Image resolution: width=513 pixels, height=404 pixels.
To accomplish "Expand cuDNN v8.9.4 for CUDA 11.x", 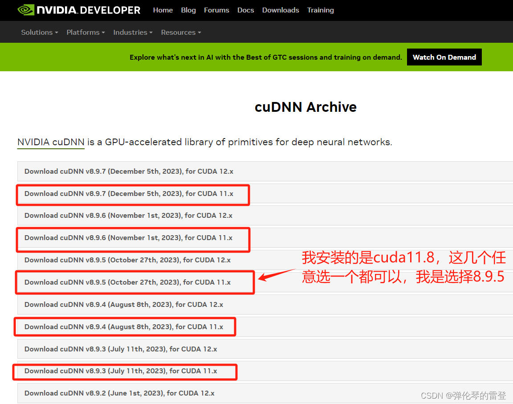I will click(265, 327).
